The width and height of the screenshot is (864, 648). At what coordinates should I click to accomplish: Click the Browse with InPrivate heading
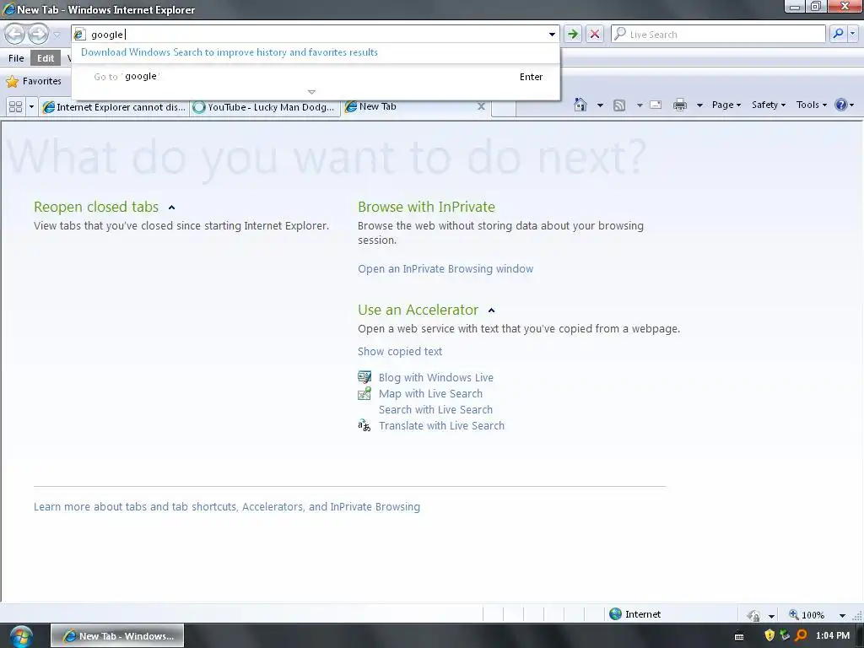[x=426, y=207]
